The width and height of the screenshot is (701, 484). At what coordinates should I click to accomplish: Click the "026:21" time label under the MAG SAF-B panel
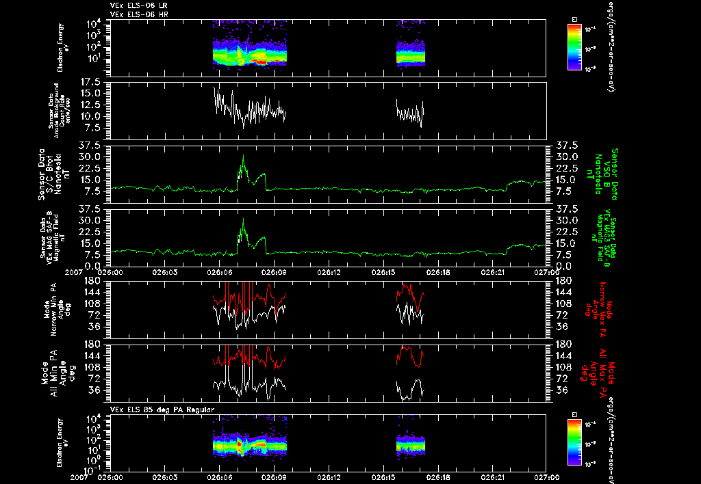[x=493, y=272]
